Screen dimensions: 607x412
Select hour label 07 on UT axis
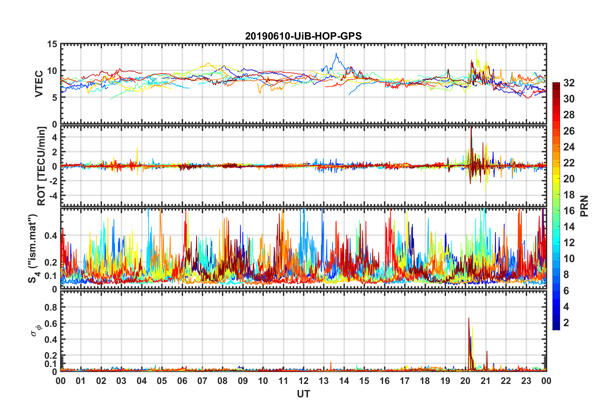pos(202,381)
